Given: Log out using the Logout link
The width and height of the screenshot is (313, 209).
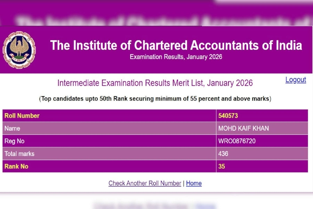Looking at the screenshot, I should click(296, 80).
